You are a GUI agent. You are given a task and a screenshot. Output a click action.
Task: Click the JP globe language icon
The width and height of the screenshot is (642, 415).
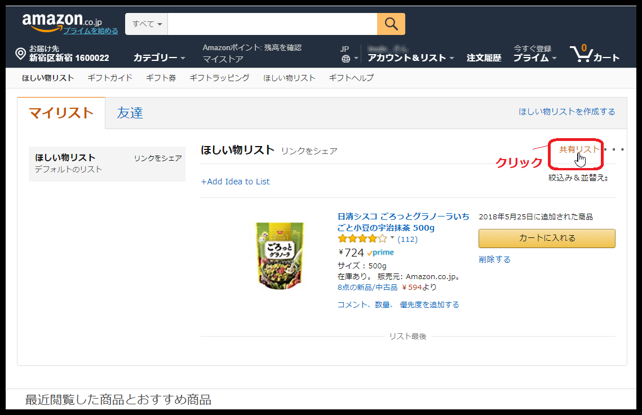(x=346, y=58)
